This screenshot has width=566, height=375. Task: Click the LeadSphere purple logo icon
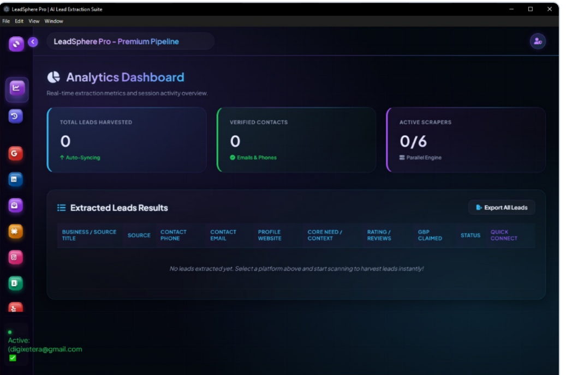[16, 44]
